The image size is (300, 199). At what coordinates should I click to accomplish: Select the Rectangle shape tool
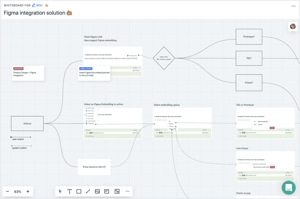coord(79,191)
